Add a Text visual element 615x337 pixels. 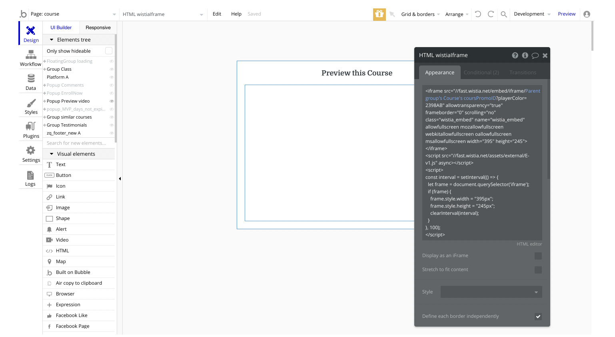80,165
